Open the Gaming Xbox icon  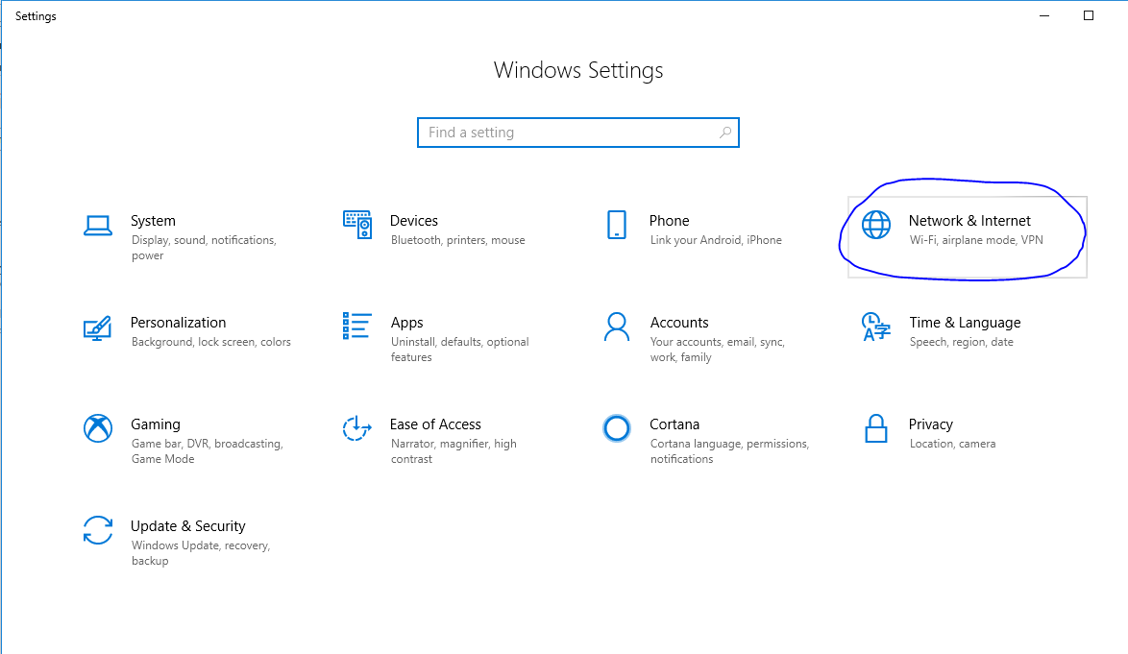pyautogui.click(x=98, y=428)
